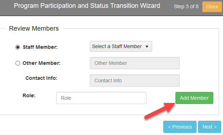Close the Program Participation wizard
Viewport: 223px width, 135px height.
212,7
